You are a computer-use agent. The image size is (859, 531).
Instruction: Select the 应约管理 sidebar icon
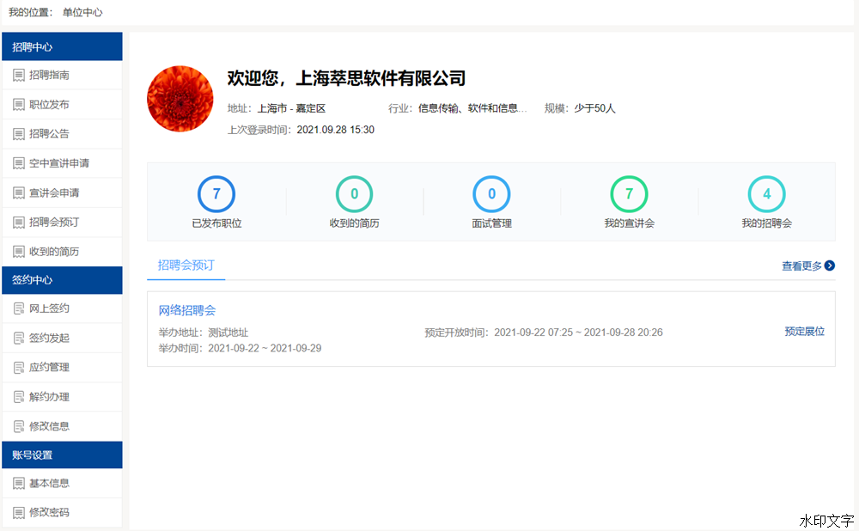(19, 367)
